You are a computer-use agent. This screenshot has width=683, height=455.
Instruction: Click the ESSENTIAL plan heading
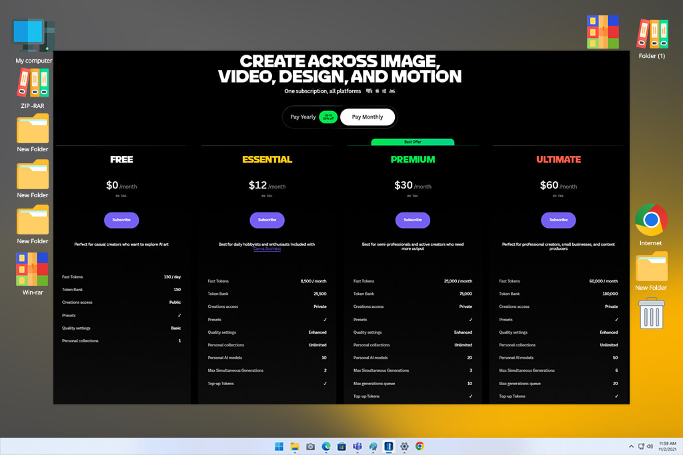267,160
